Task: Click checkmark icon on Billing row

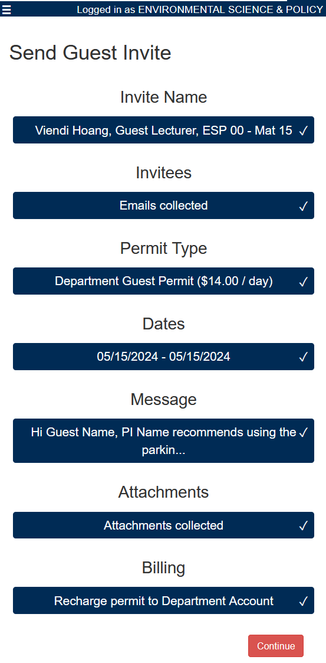Action: [x=303, y=601]
